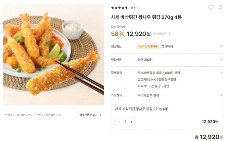Decrease quantity with minus button
The image size is (228, 141).
tap(119, 122)
